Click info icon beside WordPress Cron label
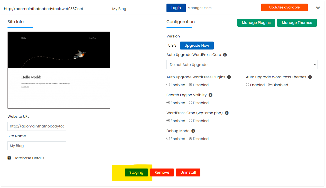This screenshot has width=326, height=188. (227, 113)
